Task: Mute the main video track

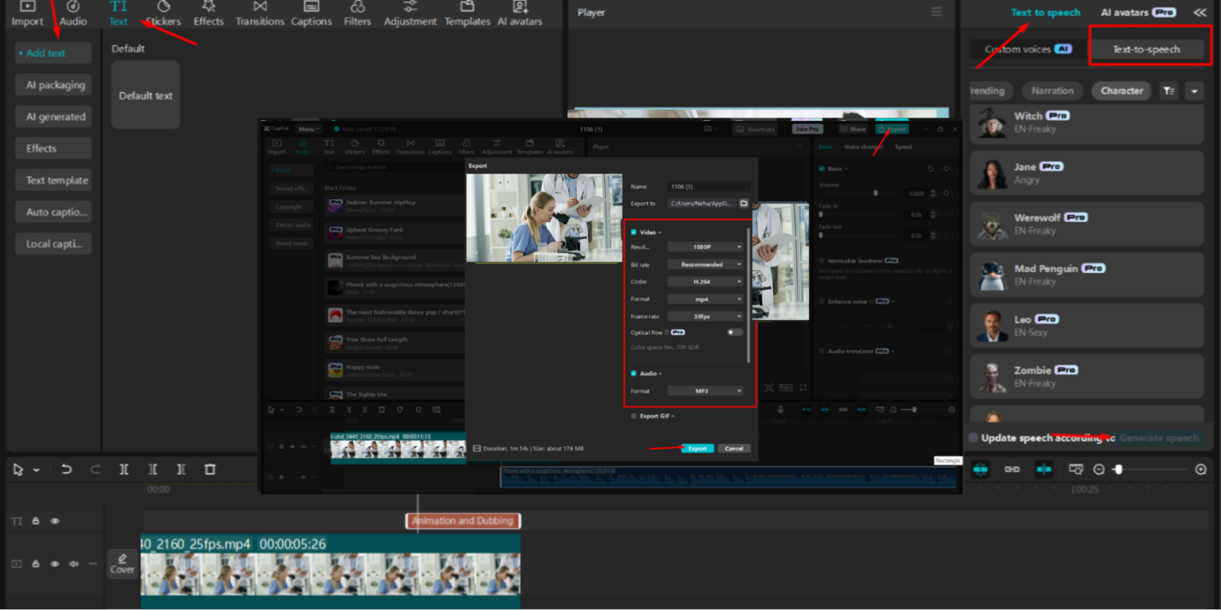Action: coord(74,564)
